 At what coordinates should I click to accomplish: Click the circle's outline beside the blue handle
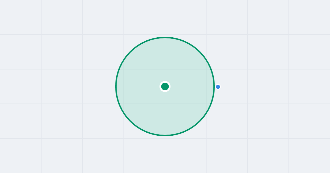tap(214, 87)
